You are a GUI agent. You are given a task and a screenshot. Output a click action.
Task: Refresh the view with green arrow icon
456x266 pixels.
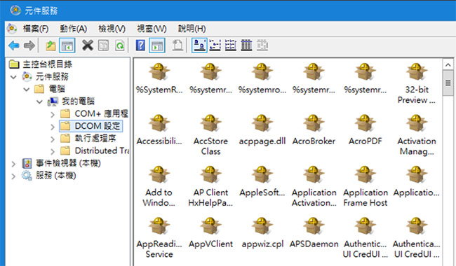coord(120,45)
